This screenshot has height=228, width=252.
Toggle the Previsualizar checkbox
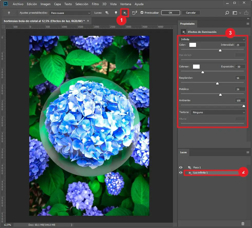(x=142, y=13)
